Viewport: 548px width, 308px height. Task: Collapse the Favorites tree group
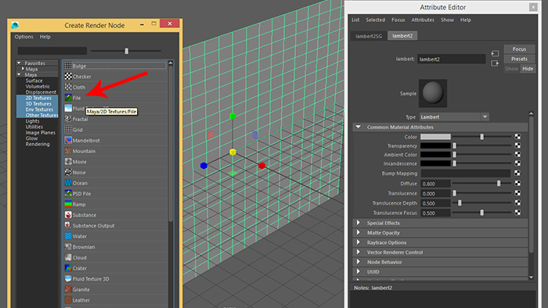click(x=19, y=63)
